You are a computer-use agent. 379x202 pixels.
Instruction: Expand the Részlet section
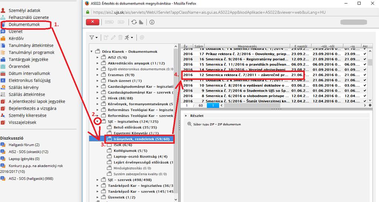click(x=186, y=116)
